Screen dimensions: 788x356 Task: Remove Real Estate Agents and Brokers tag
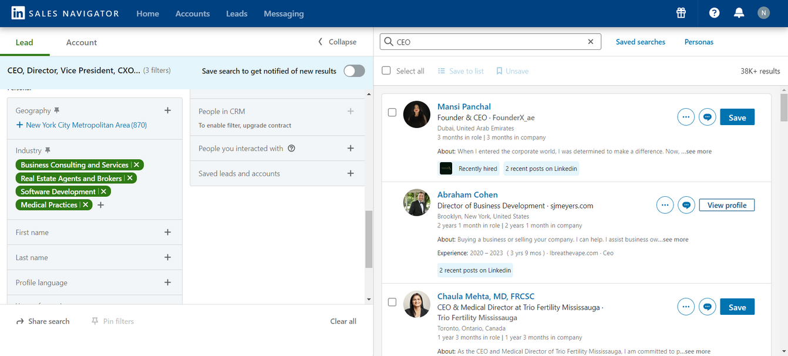[x=130, y=179]
